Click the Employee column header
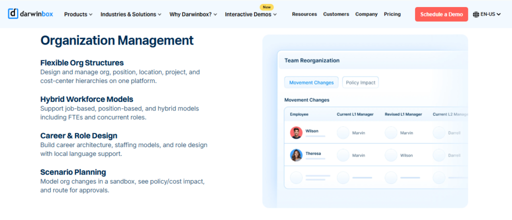The image size is (512, 220). click(x=299, y=114)
